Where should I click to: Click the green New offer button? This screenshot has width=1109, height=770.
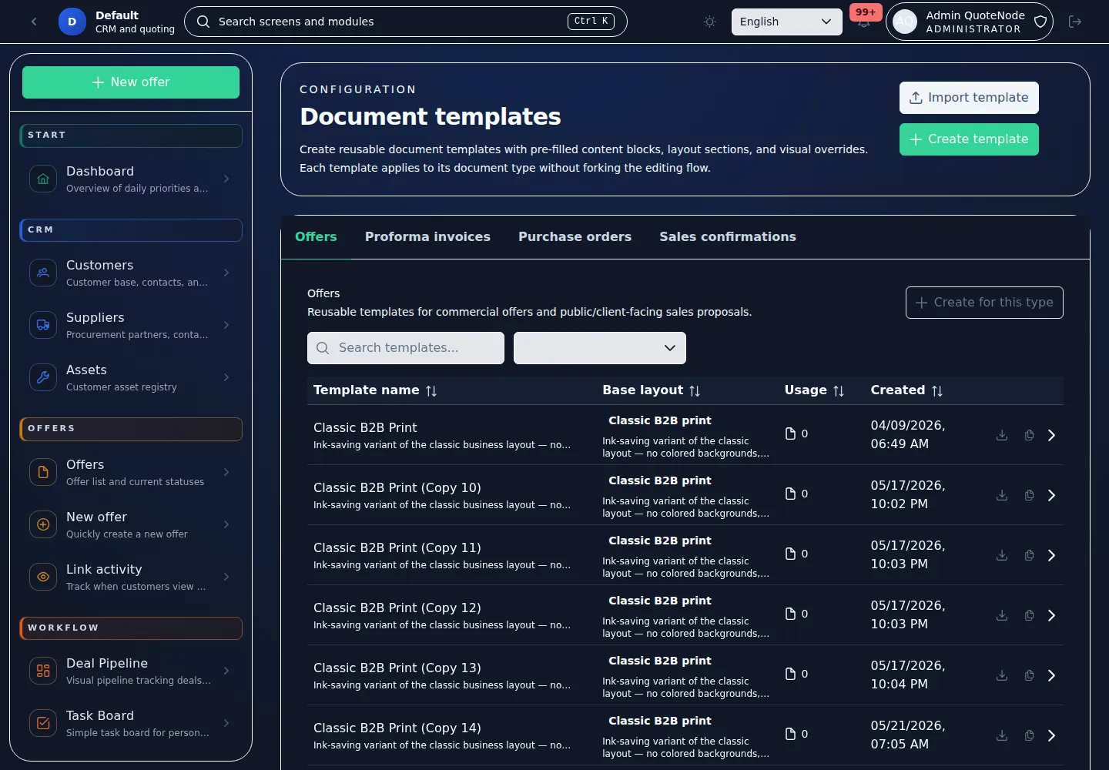click(x=131, y=82)
